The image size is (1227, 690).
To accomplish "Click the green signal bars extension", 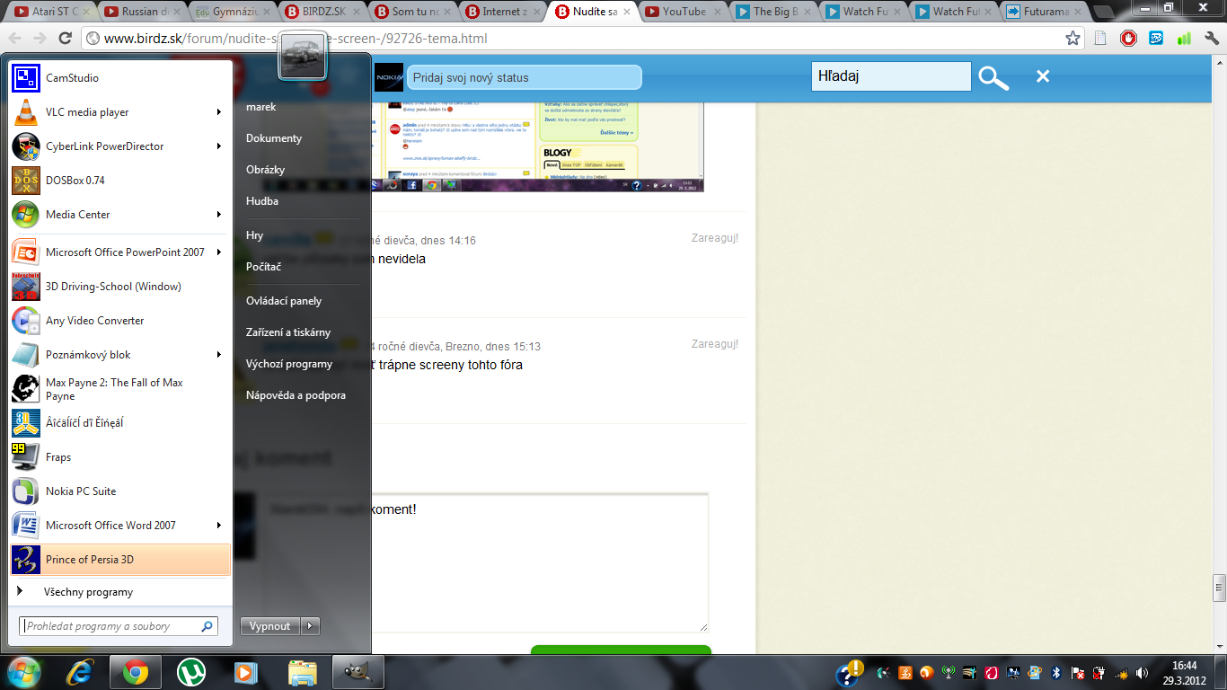I will [1184, 39].
